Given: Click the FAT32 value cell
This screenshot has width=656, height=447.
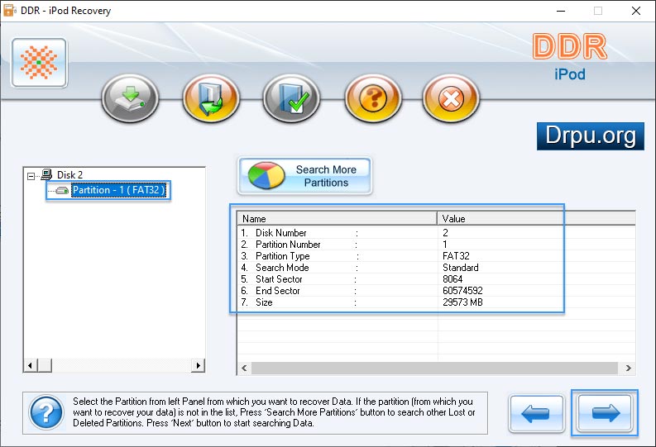Looking at the screenshot, I should [456, 255].
